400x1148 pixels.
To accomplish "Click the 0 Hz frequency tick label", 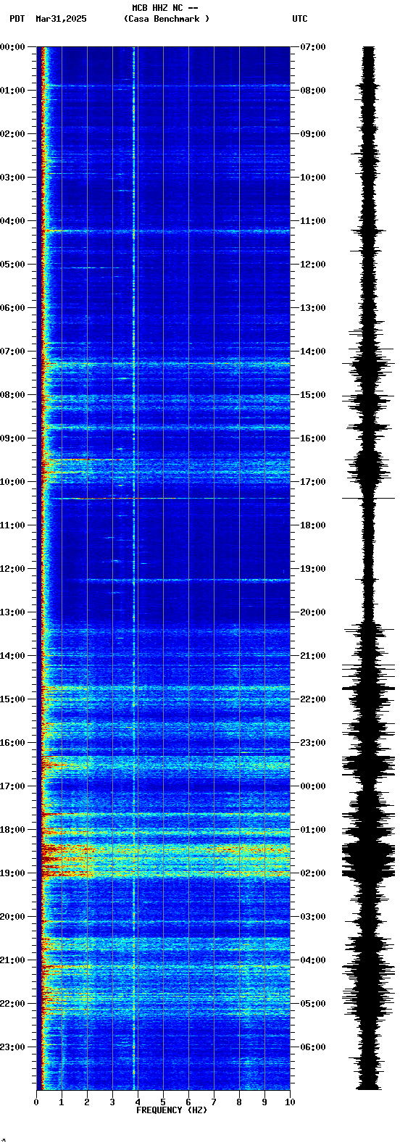I will pos(36,1102).
